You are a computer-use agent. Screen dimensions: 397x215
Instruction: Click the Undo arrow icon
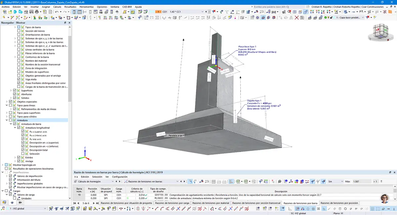pos(57,12)
